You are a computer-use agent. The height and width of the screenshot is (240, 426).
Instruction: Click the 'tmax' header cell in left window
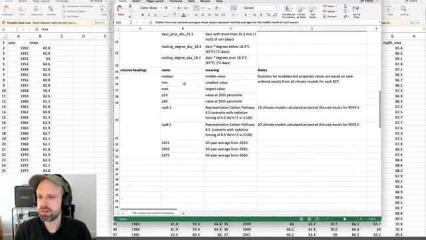click(40, 43)
